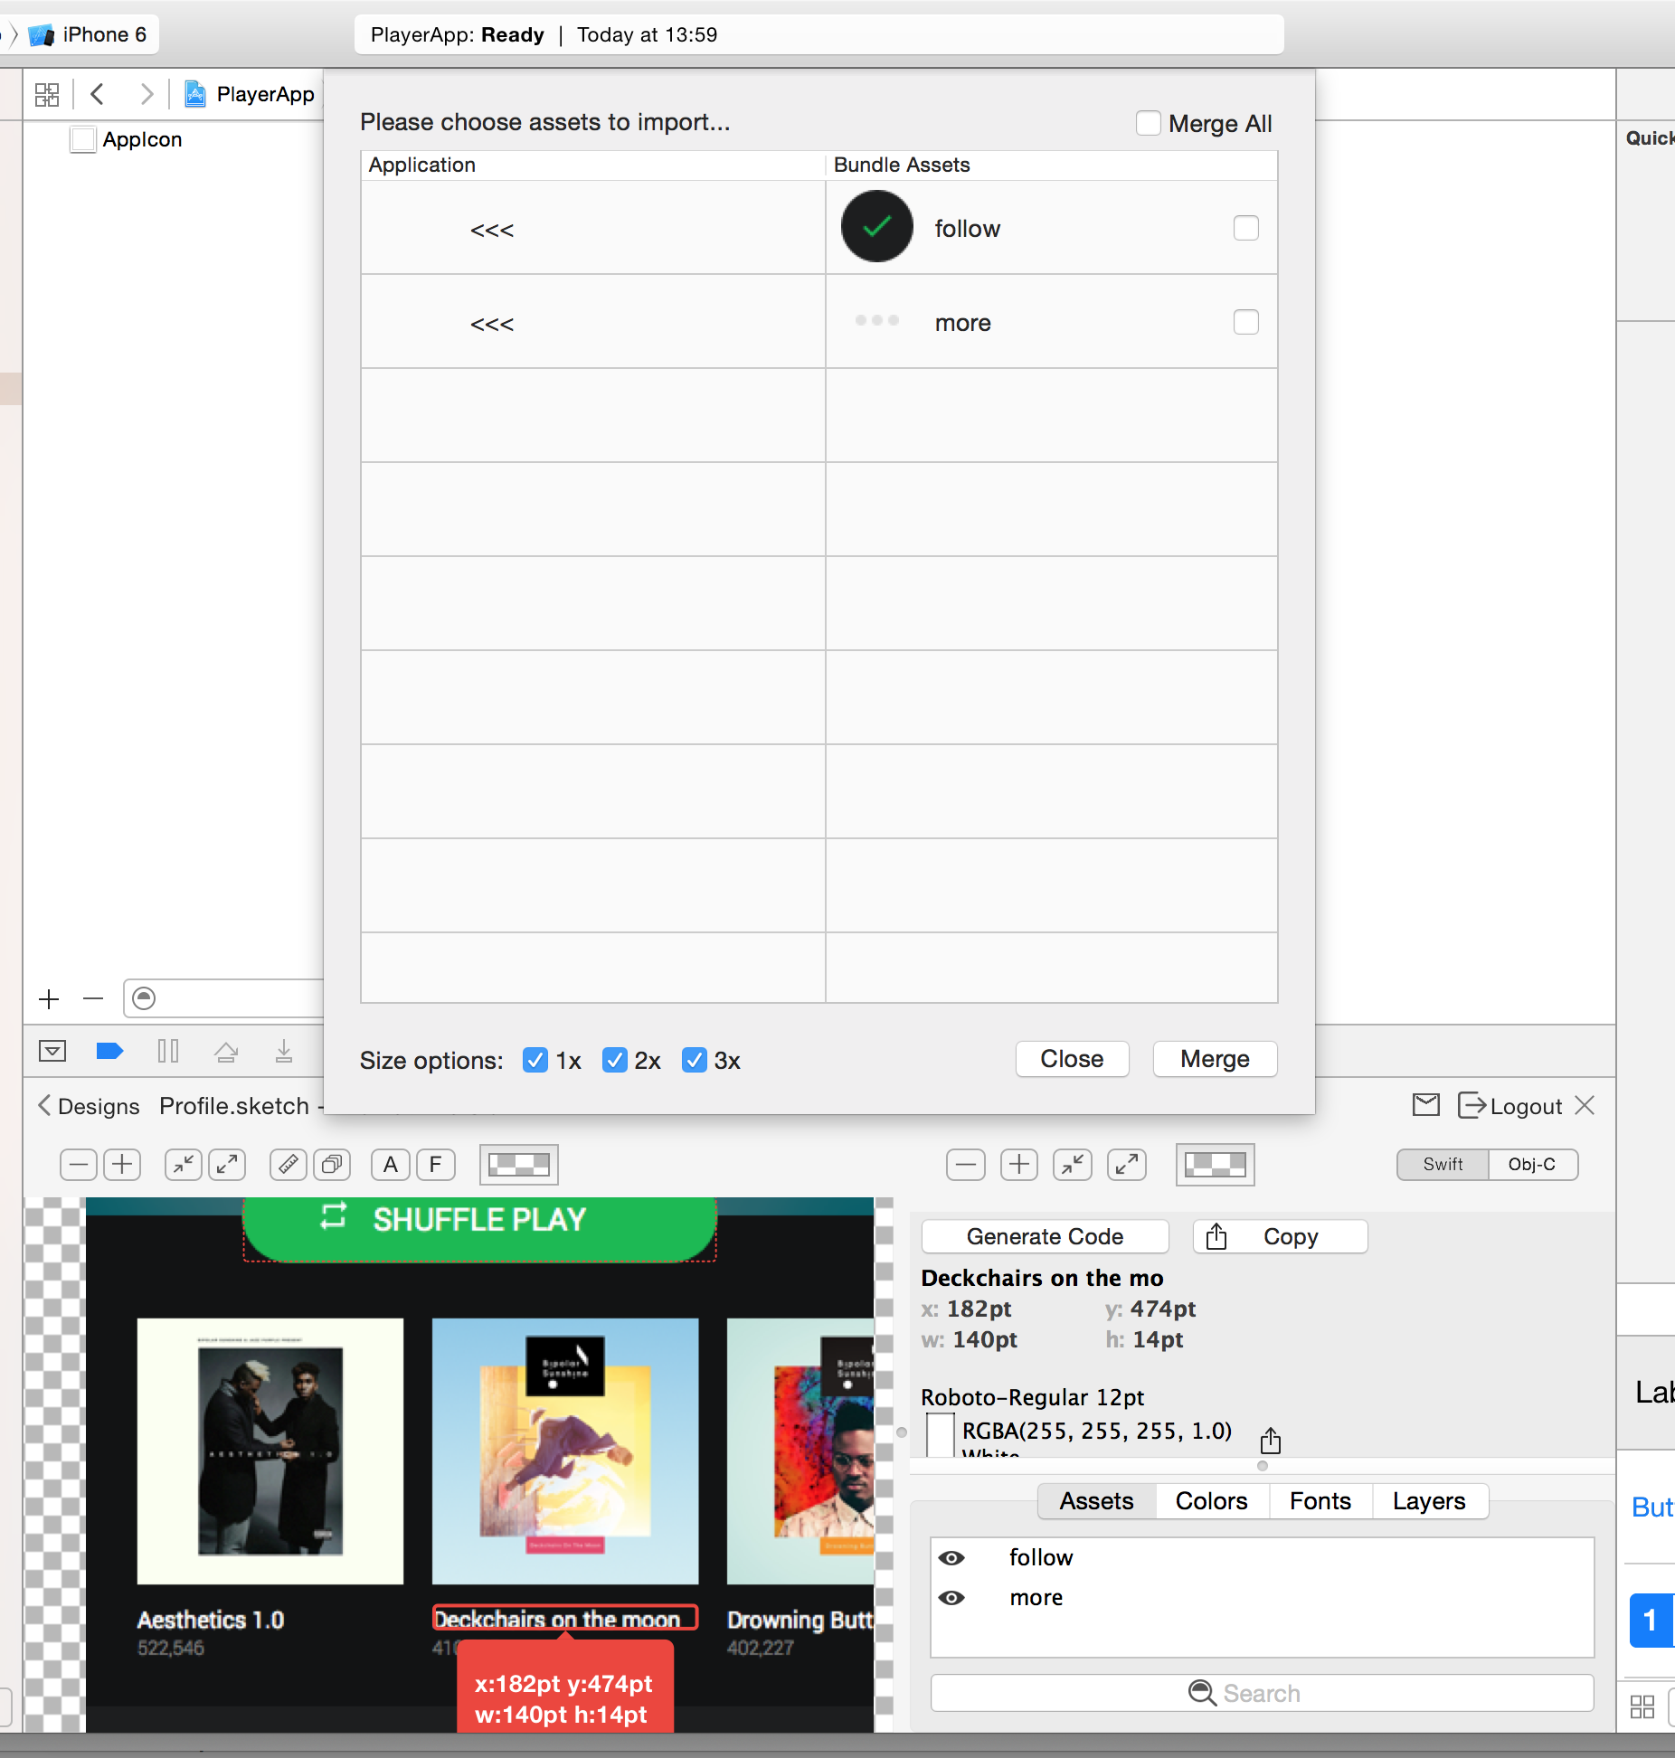This screenshot has width=1675, height=1758.
Task: Click the shrink-to-fit arrows in left toolbar
Action: tap(184, 1165)
